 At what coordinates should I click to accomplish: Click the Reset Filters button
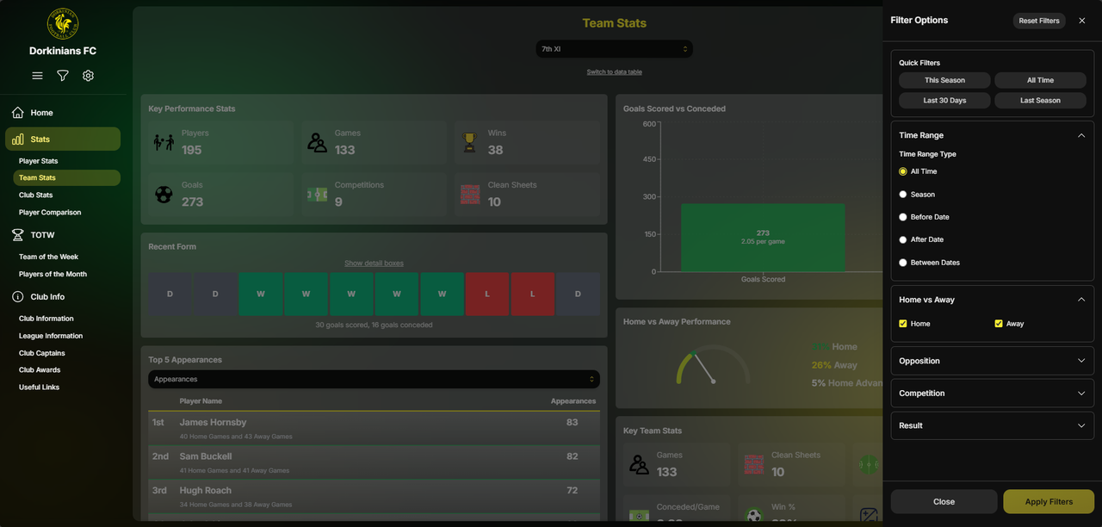click(1039, 21)
